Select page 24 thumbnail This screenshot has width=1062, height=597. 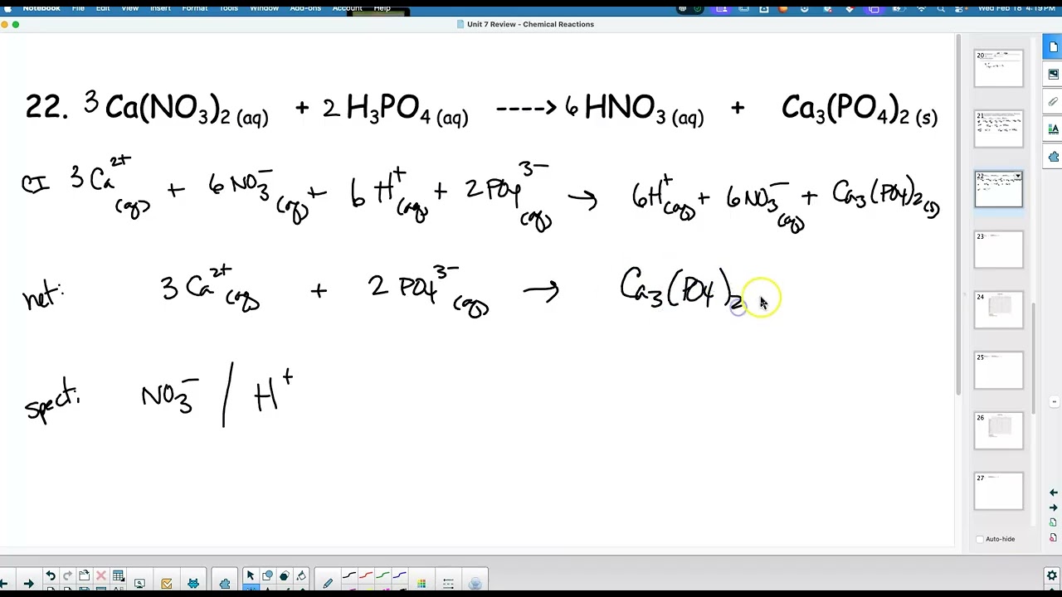998,310
